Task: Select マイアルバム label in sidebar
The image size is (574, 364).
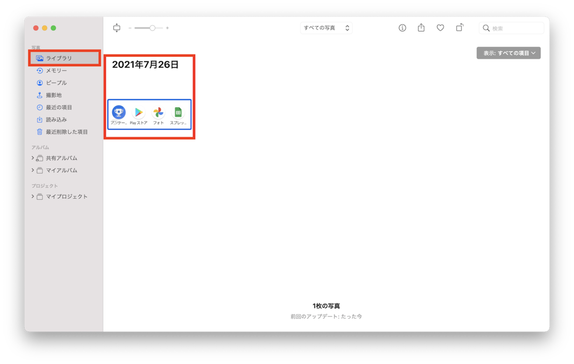Action: click(61, 170)
